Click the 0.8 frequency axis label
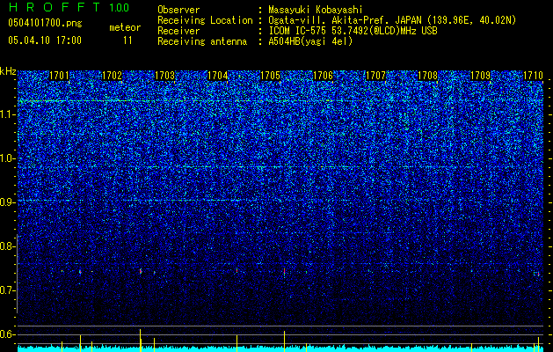The width and height of the screenshot is (553, 352). pyautogui.click(x=8, y=246)
